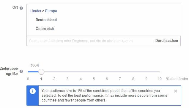The image size is (189, 108).
Task: Click the info icon next to Ort
Action: pos(21,8)
